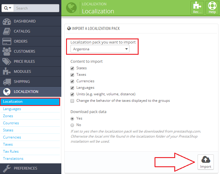This screenshot has width=220, height=174.
Task: Click the green globe icon in the page header
Action: 71,8
